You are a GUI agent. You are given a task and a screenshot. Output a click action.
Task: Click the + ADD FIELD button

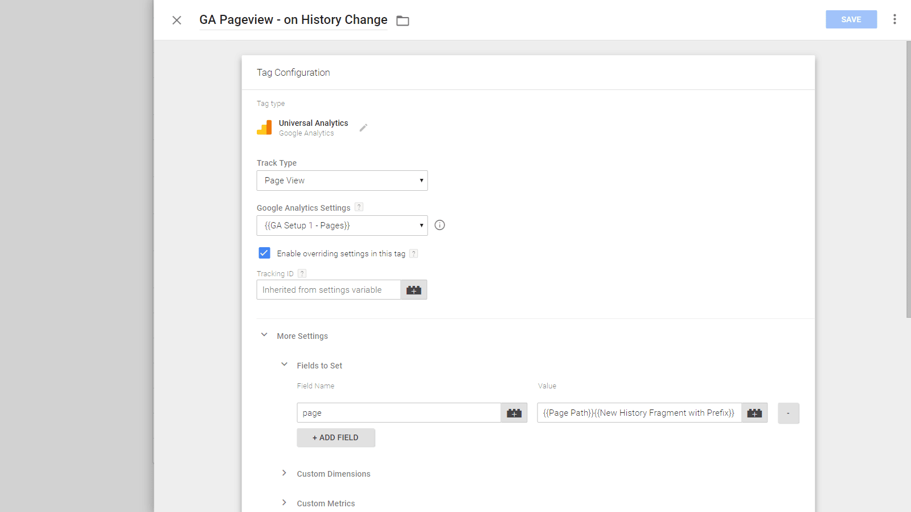[x=336, y=437]
